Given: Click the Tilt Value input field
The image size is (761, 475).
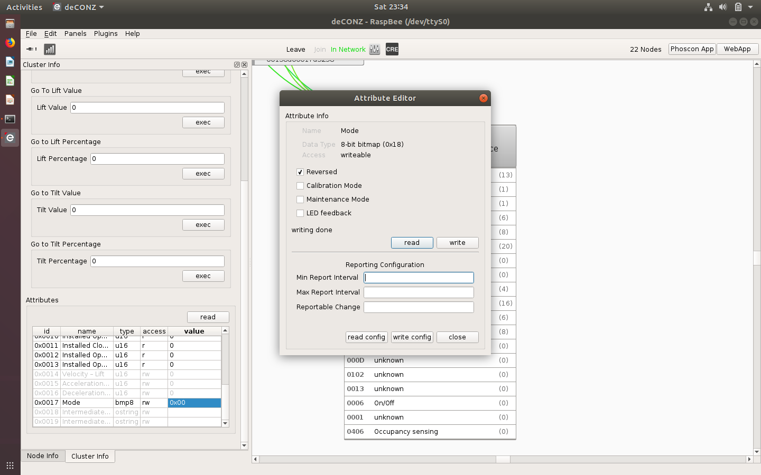Looking at the screenshot, I should (x=147, y=210).
